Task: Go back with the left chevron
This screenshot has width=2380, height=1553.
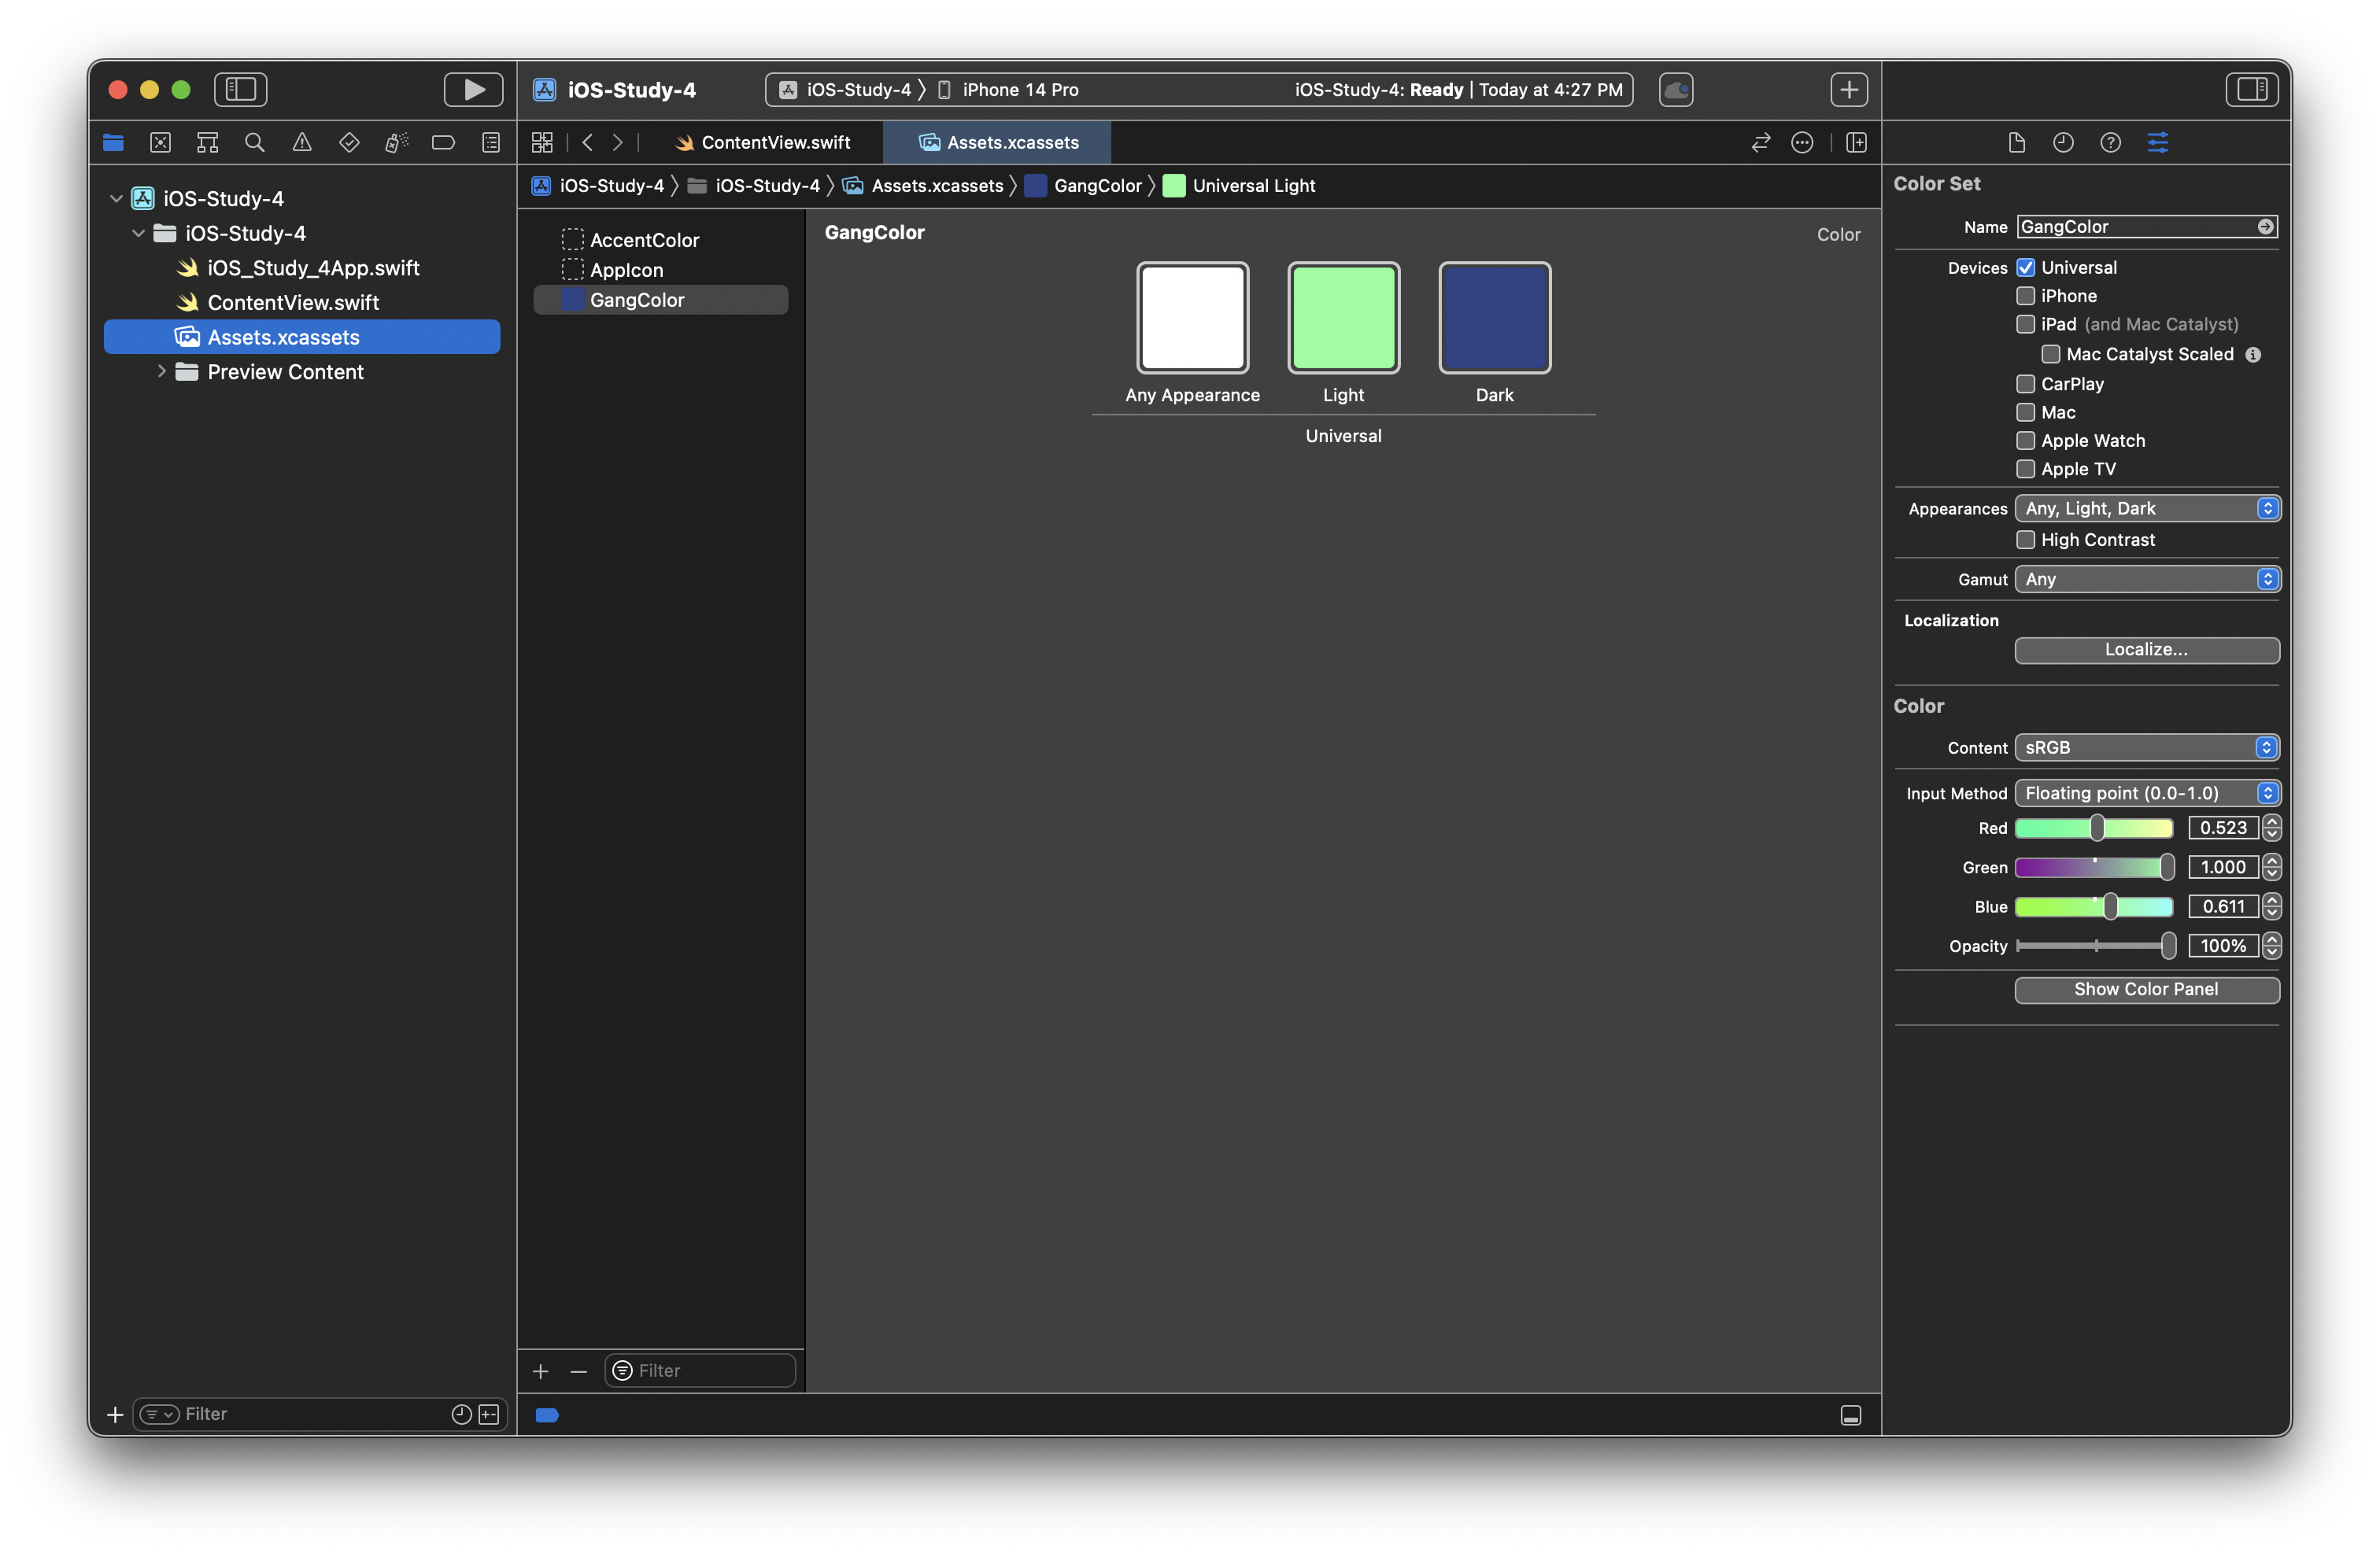Action: pyautogui.click(x=588, y=143)
